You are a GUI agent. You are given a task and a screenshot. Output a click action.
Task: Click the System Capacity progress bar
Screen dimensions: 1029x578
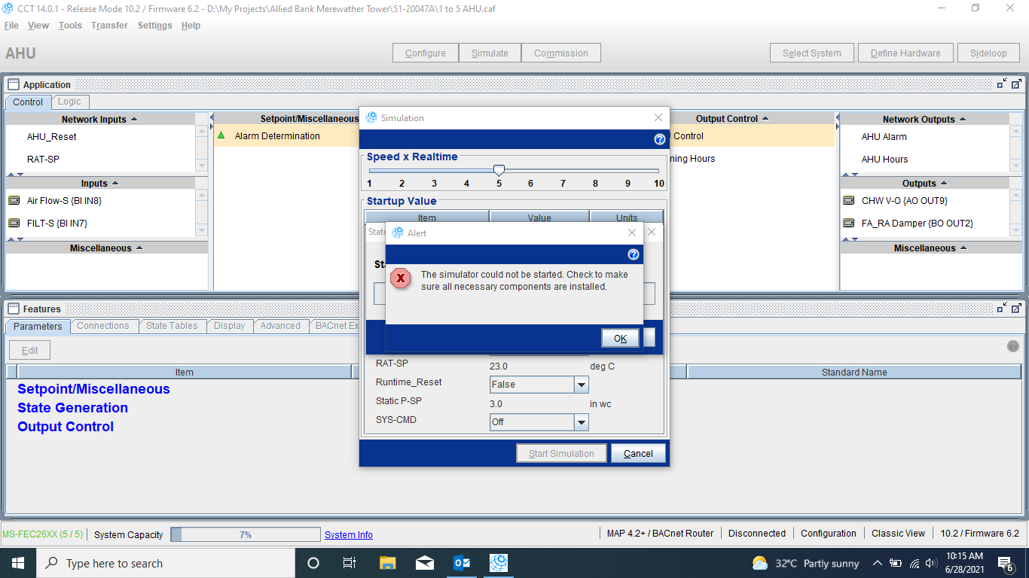pos(246,534)
